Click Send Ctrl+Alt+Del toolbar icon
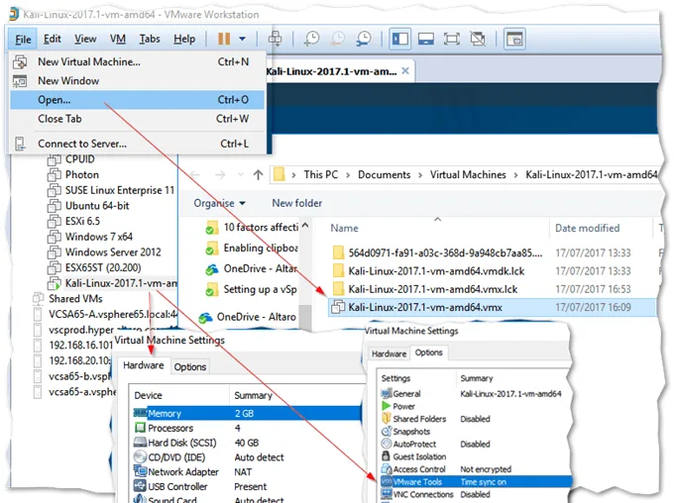 tap(276, 39)
